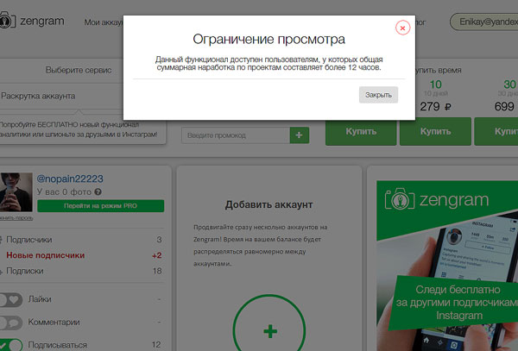Apply promo code with green plus button
Image resolution: width=518 pixels, height=351 pixels.
[300, 135]
